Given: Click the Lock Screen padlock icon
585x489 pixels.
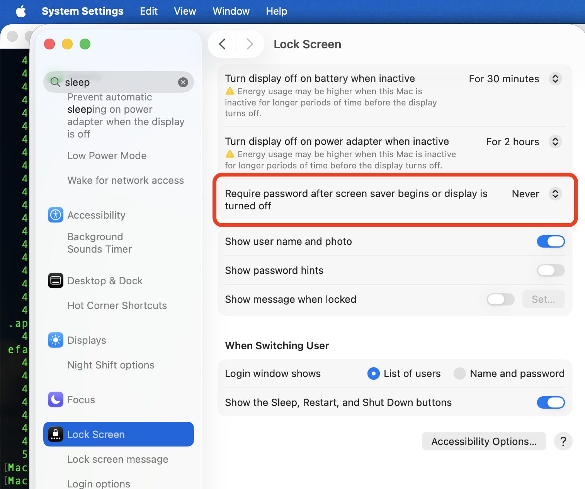Looking at the screenshot, I should pyautogui.click(x=56, y=435).
